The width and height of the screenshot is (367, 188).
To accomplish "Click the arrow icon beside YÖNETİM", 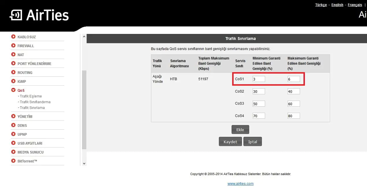I will tap(13, 116).
